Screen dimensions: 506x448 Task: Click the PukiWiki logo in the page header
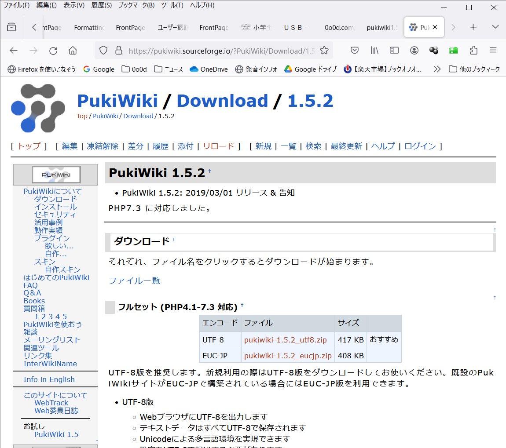pyautogui.click(x=38, y=108)
